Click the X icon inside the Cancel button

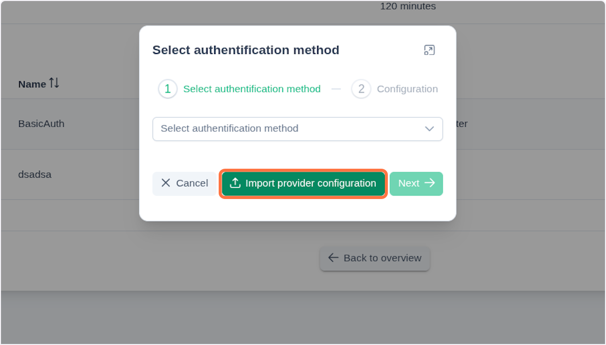165,183
